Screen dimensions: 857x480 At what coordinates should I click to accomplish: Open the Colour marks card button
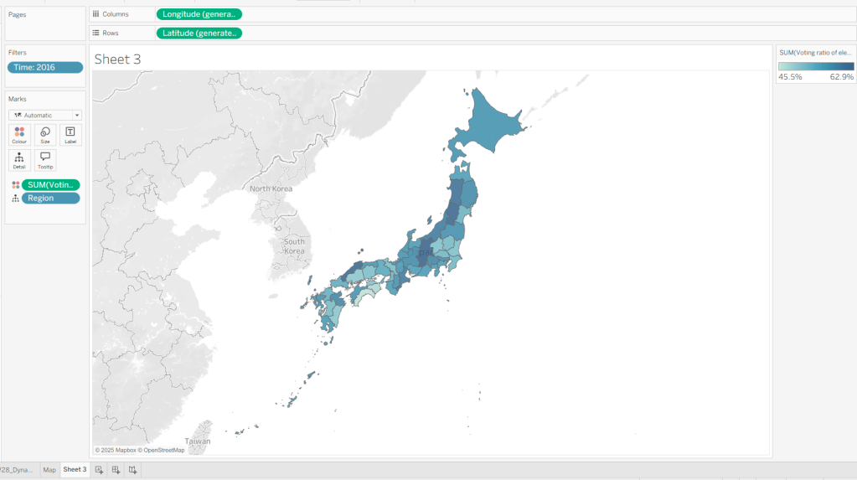point(19,135)
